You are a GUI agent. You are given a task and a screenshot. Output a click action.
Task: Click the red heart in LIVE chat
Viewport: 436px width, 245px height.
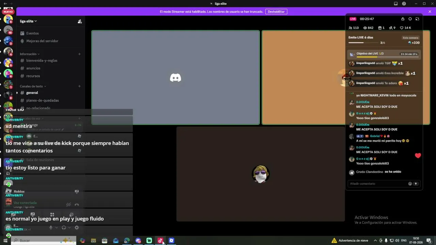[418, 156]
